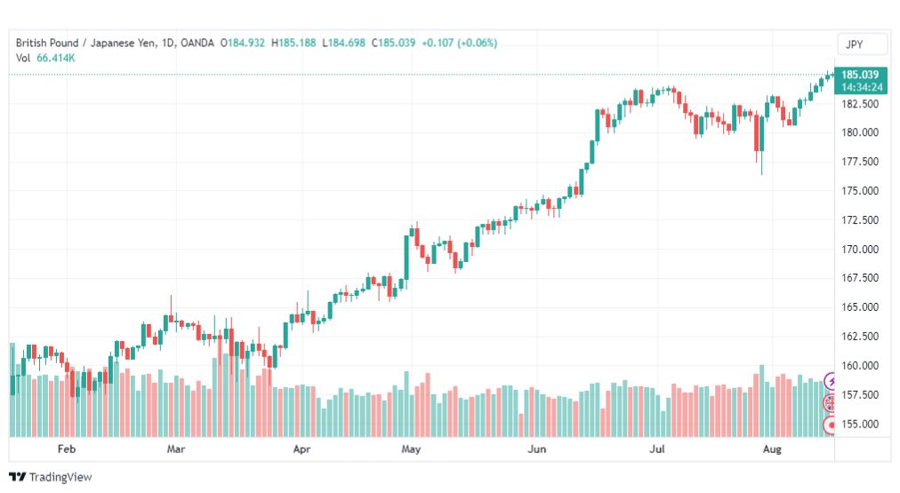900x493 pixels.
Task: Select the 1D interval label
Action: coord(167,43)
